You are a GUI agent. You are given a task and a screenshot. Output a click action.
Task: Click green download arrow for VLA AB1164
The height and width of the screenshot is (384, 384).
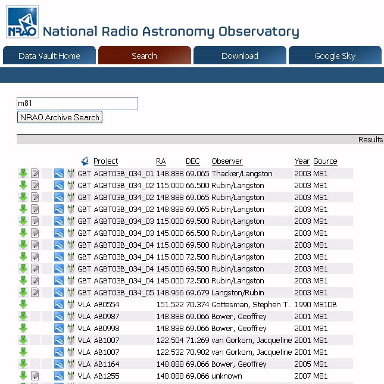tap(23, 364)
